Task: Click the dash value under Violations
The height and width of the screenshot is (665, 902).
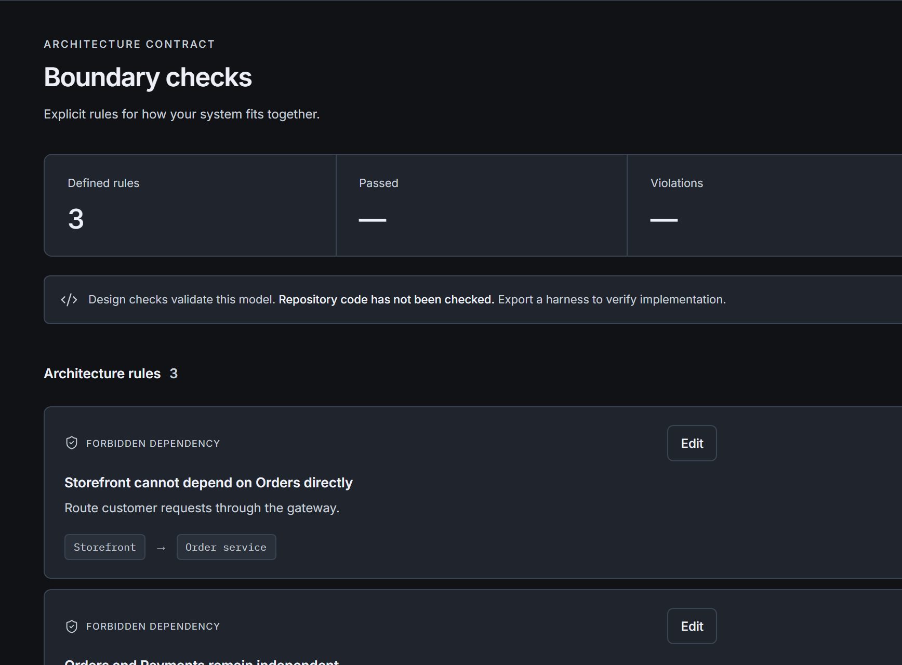Action: click(x=664, y=220)
